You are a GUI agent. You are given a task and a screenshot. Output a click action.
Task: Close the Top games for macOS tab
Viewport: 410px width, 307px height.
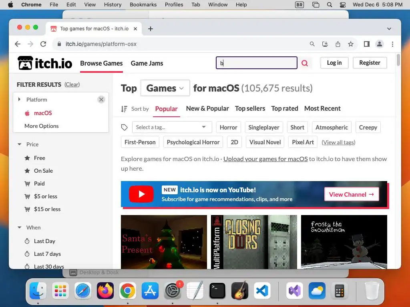pos(135,29)
